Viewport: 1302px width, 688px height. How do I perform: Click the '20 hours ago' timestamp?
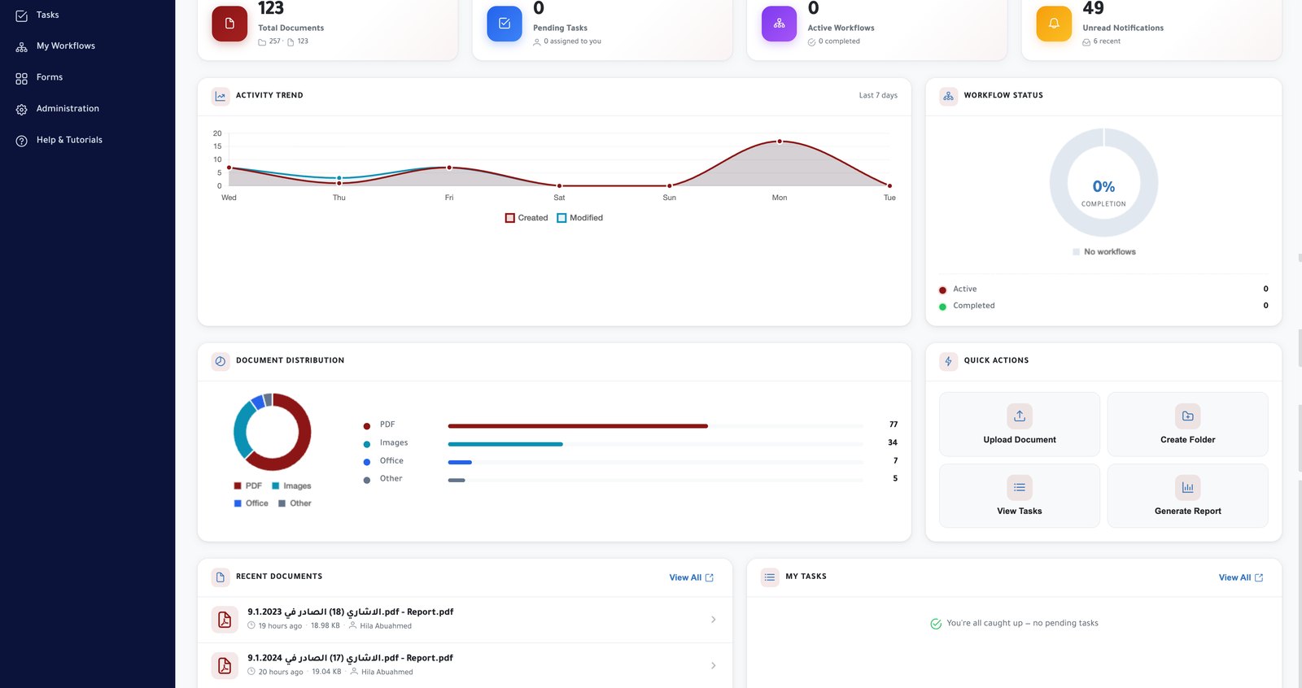[x=281, y=673]
